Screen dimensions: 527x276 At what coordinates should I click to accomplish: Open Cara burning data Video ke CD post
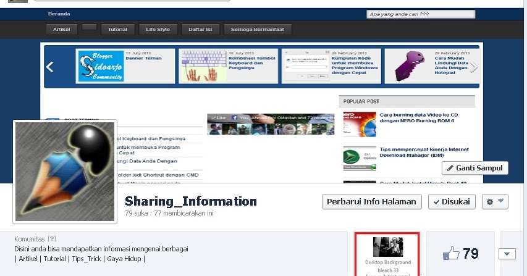419,117
